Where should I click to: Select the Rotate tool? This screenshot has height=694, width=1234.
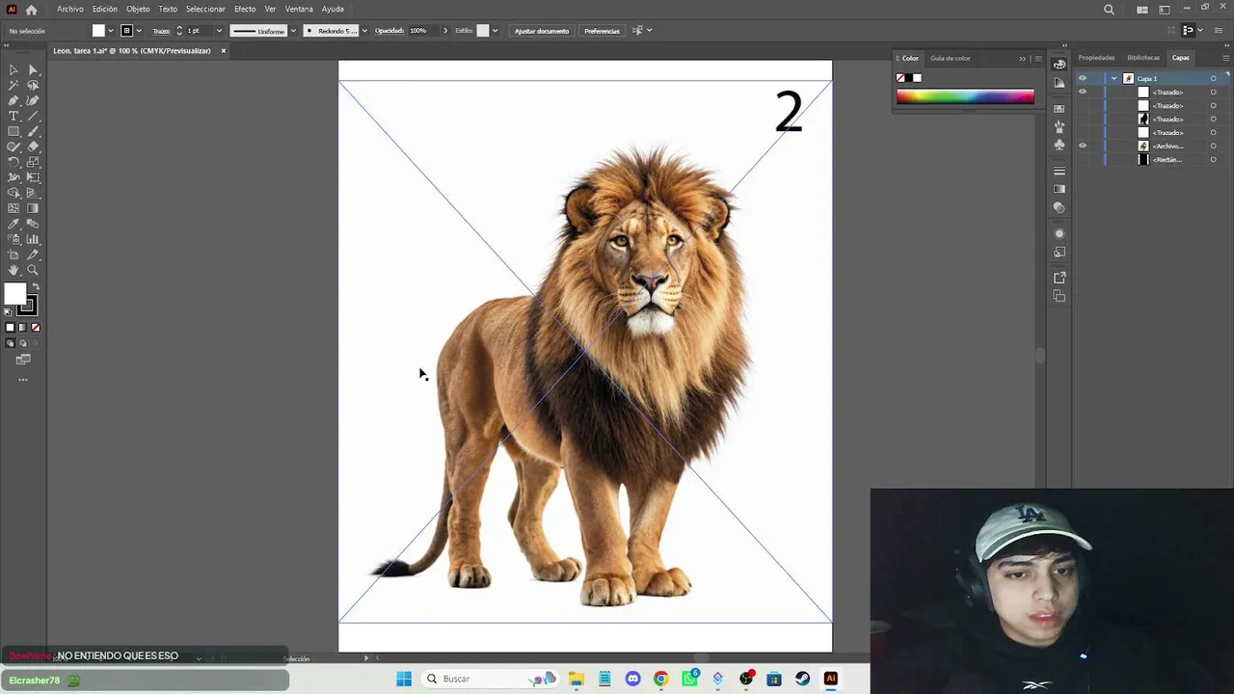(13, 162)
